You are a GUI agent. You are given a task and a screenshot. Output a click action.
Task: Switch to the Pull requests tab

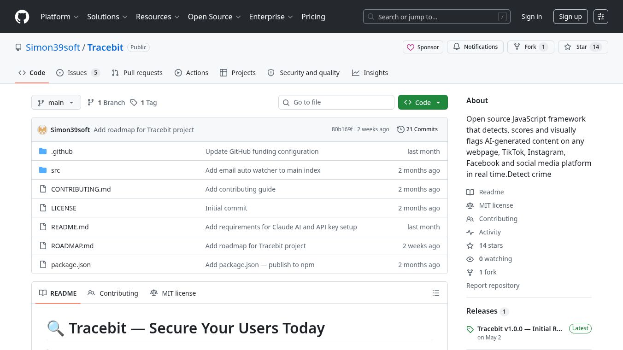point(137,73)
